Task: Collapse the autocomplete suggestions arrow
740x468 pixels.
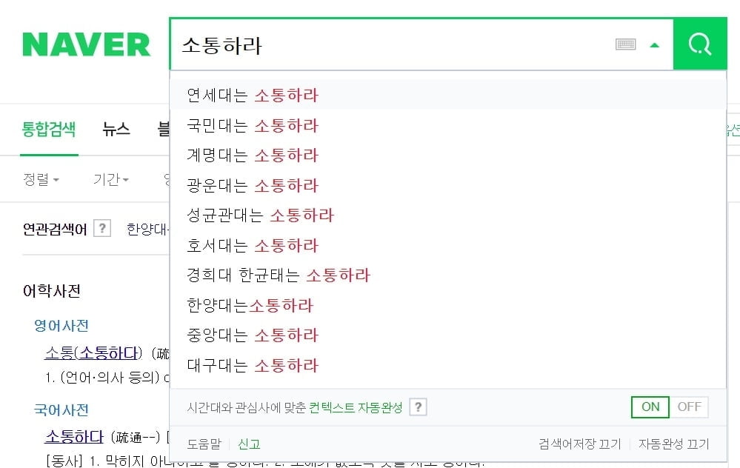Action: coord(655,45)
